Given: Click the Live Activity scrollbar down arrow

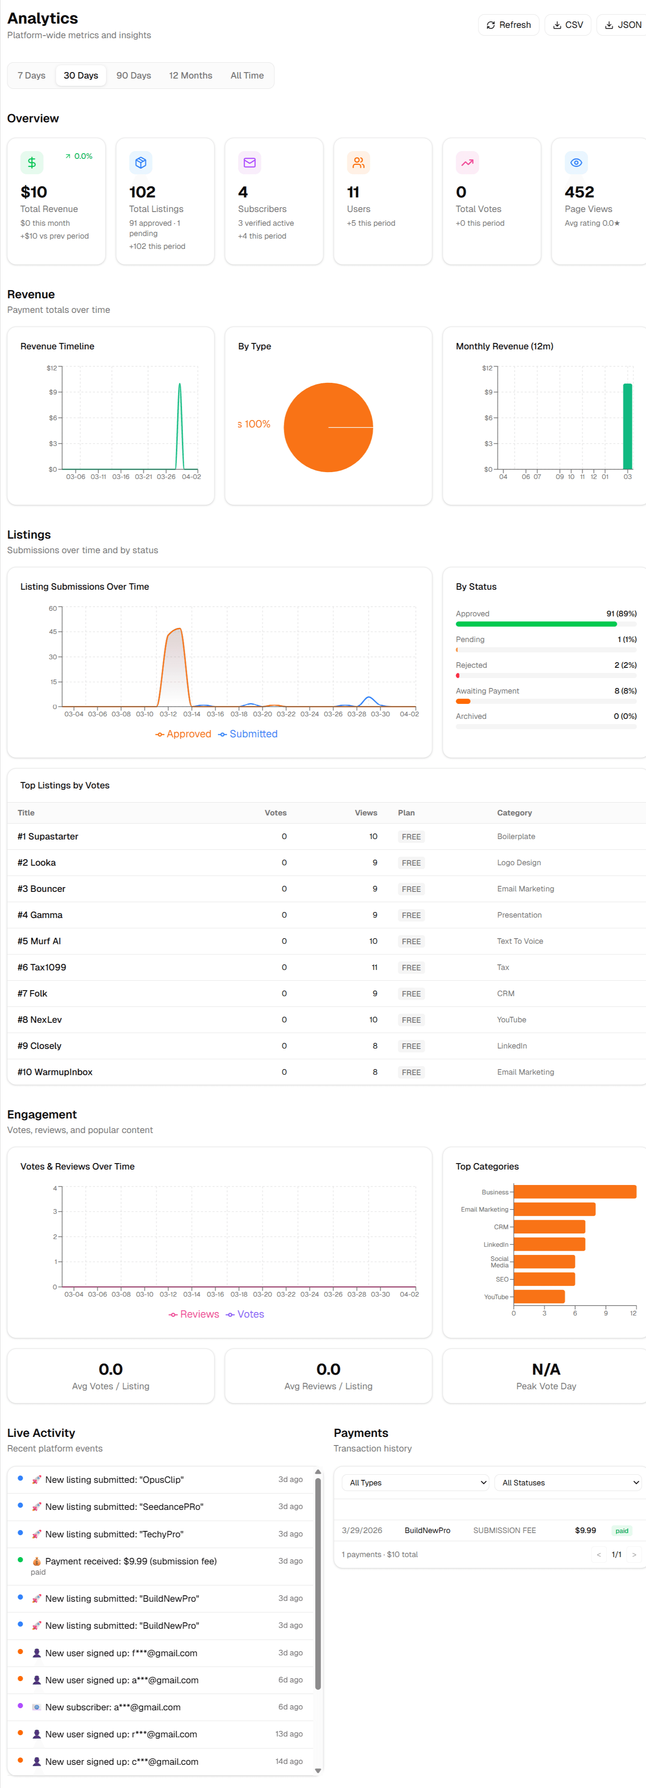Looking at the screenshot, I should coord(318,1771).
